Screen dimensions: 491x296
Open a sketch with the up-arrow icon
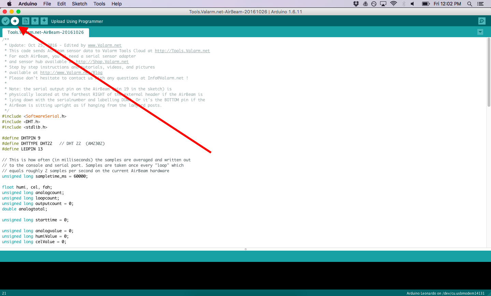35,21
